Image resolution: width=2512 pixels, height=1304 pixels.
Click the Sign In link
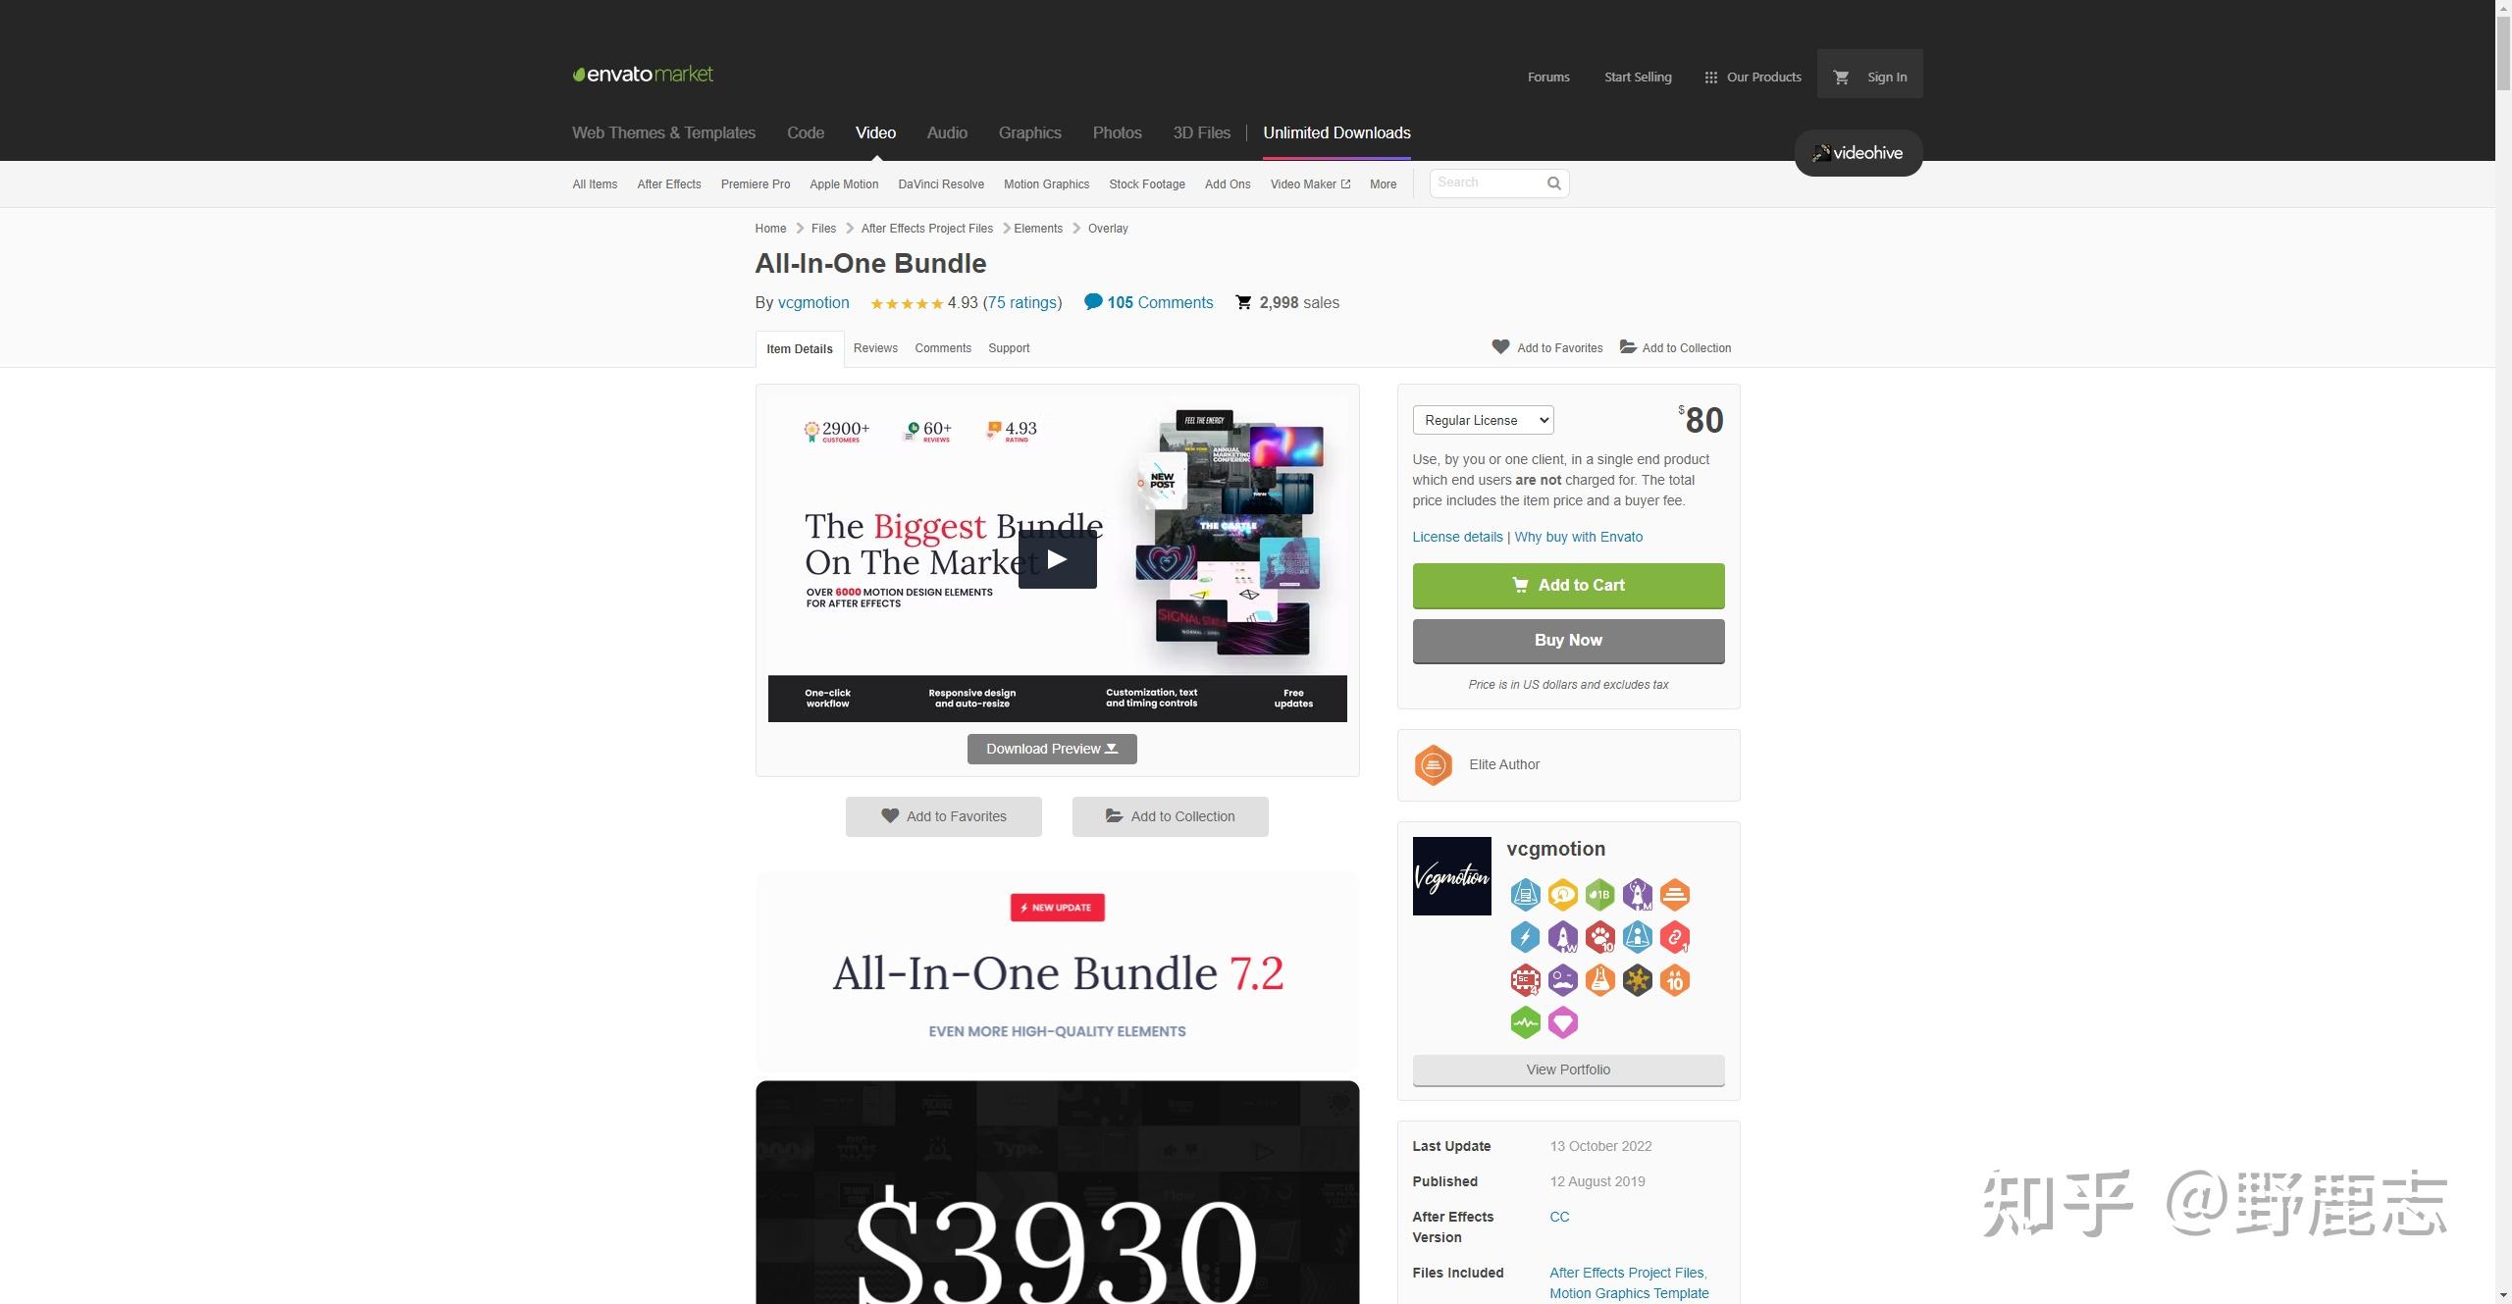1884,77
